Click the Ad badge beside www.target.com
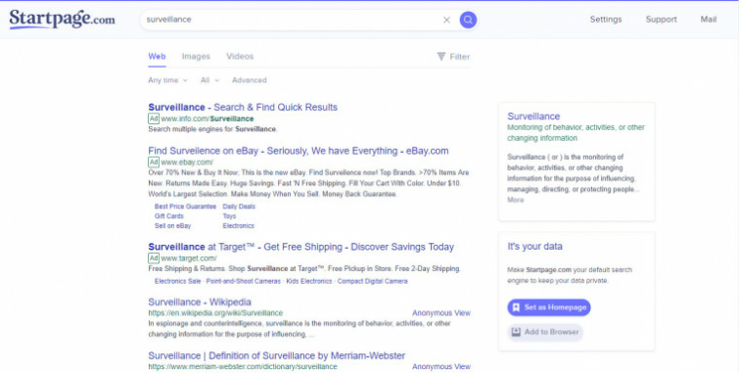The width and height of the screenshot is (739, 373). [154, 257]
